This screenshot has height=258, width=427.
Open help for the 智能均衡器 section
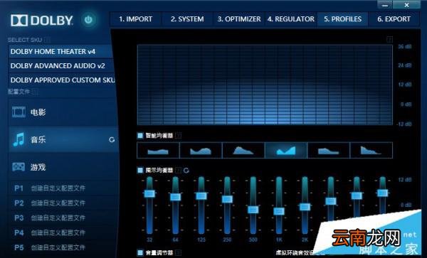(x=179, y=135)
